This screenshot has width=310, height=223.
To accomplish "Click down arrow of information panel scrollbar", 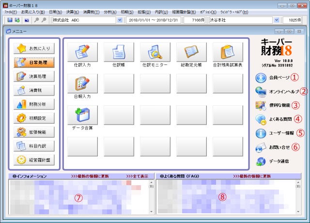I will pyautogui.click(x=152, y=211).
